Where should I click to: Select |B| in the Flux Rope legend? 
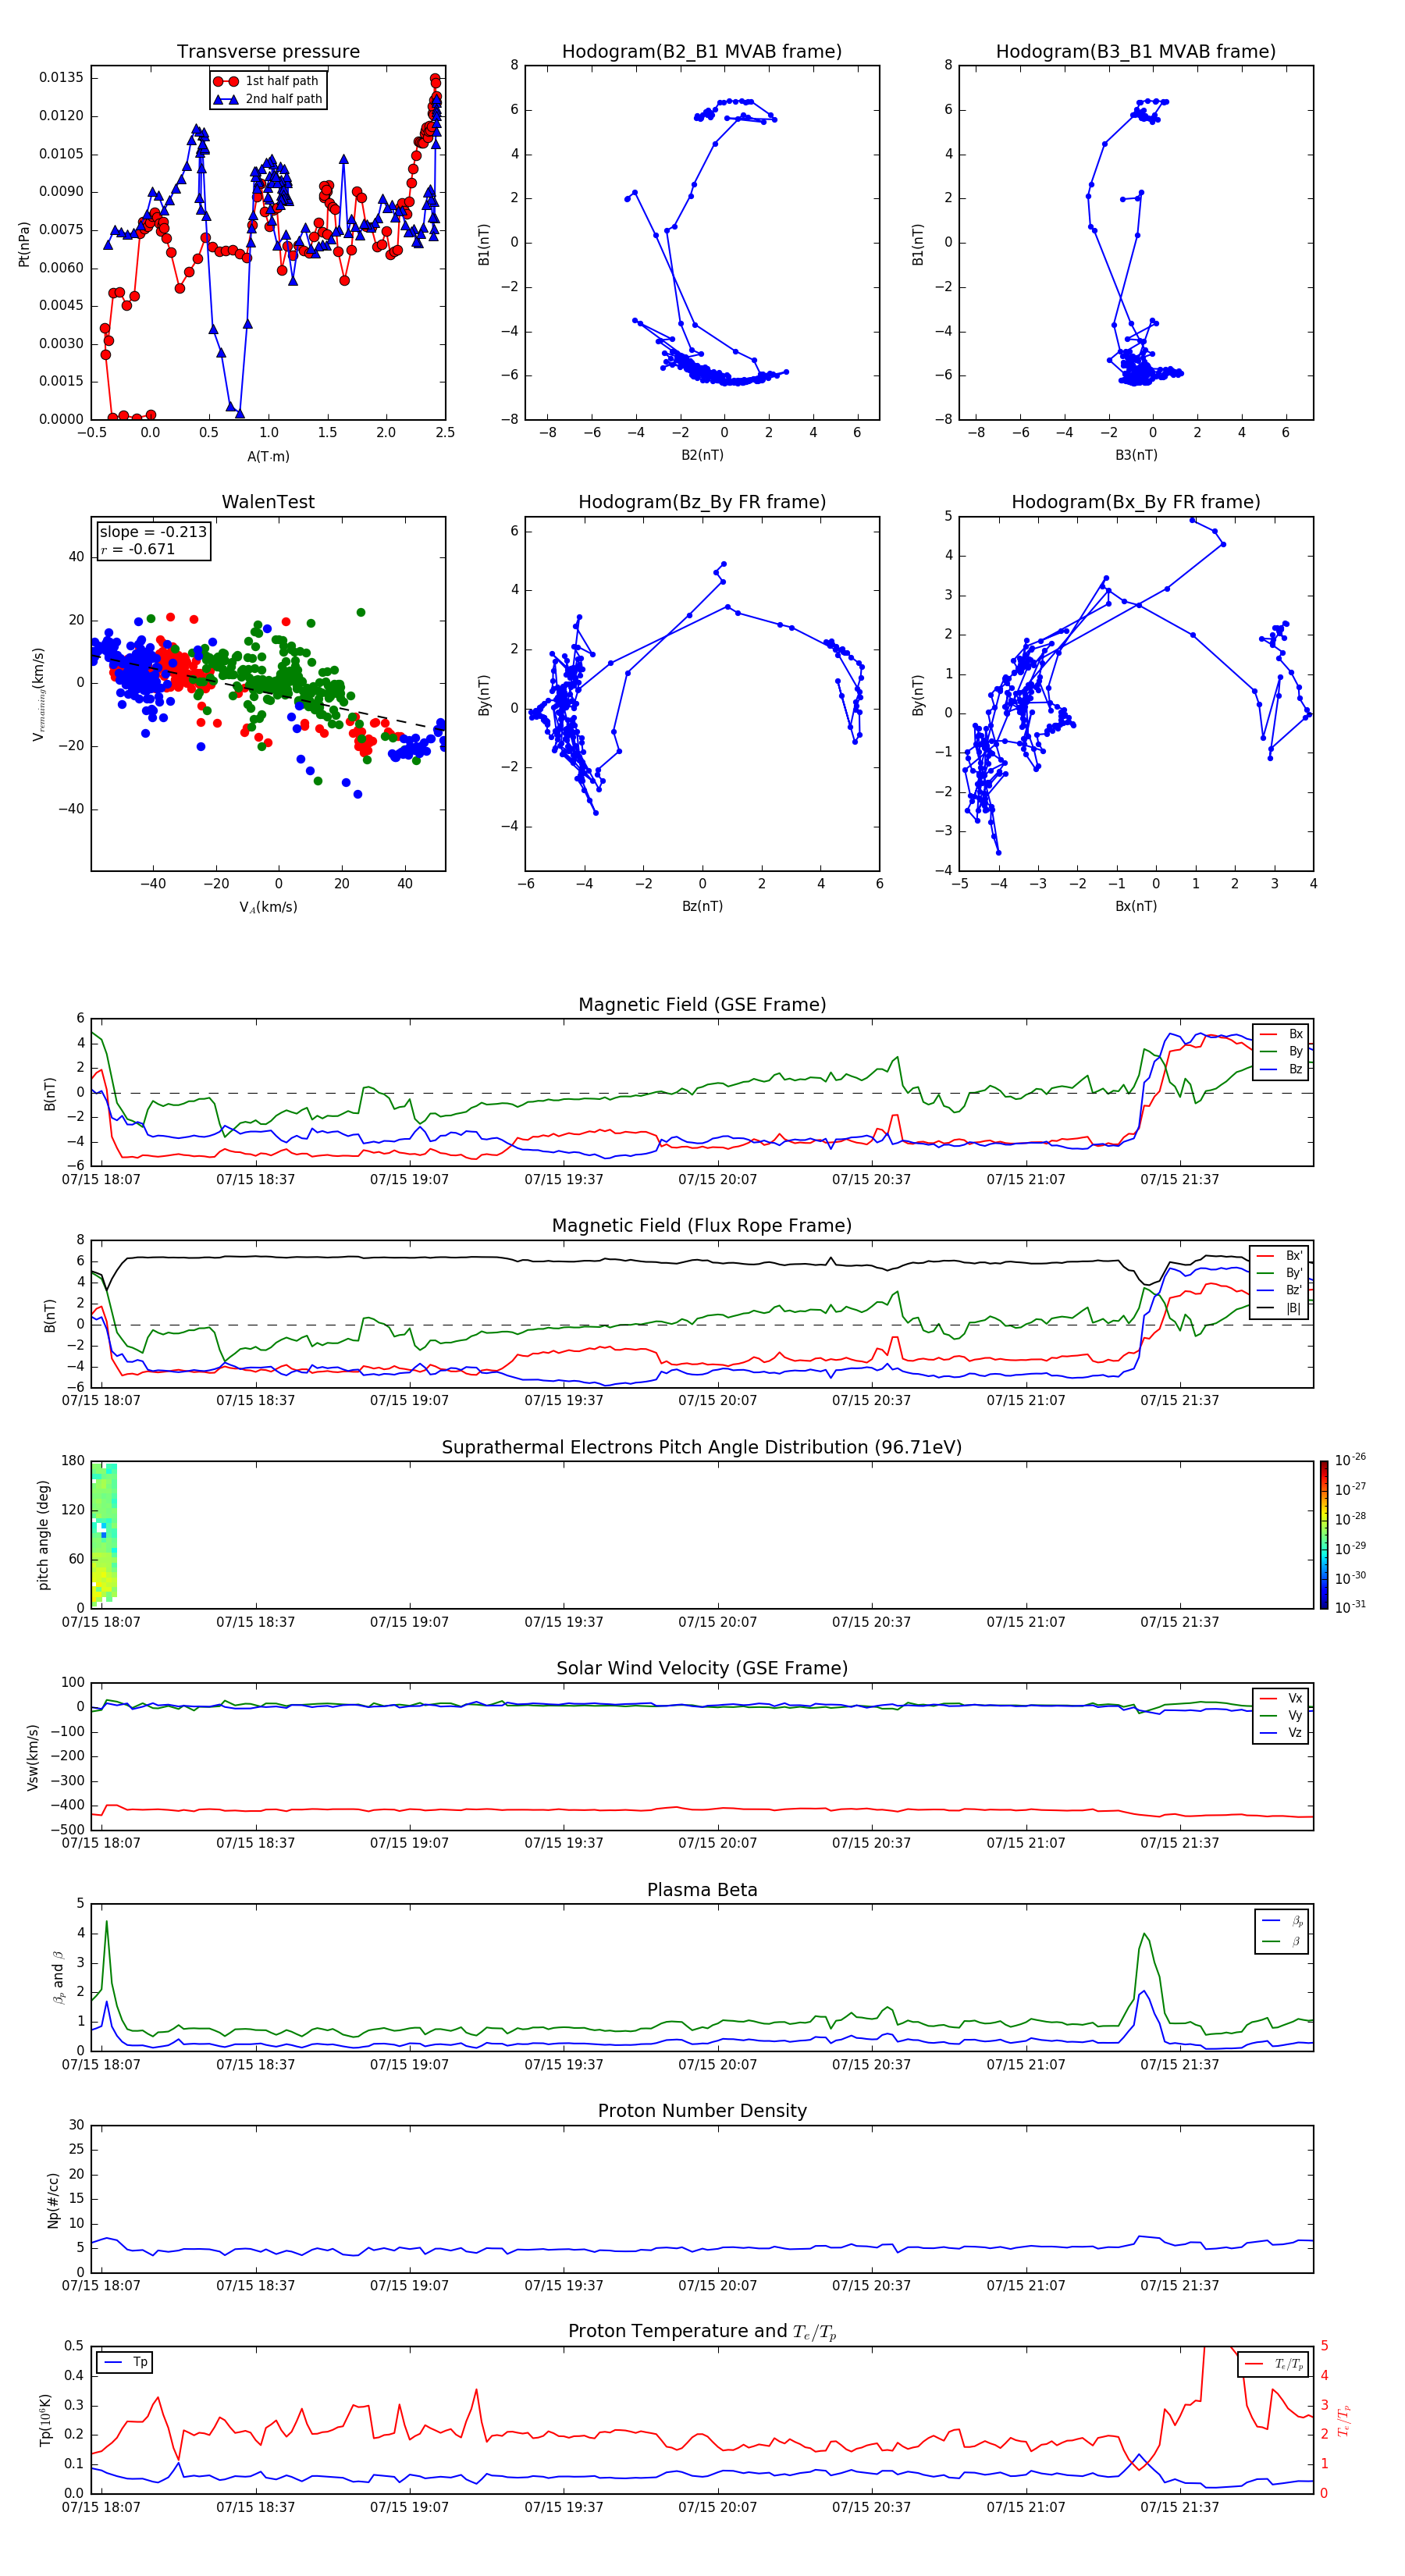tap(1279, 1308)
